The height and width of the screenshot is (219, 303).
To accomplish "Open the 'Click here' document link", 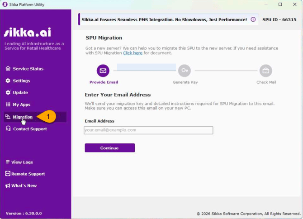I will [133, 53].
